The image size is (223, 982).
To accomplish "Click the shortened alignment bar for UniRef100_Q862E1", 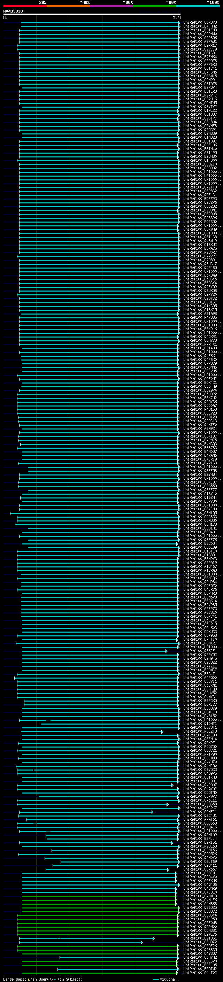I will click(x=94, y=651).
